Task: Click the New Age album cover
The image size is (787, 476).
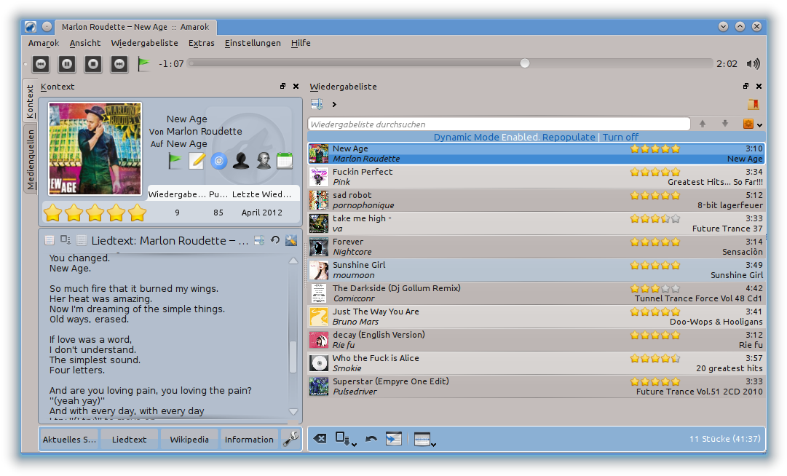Action: tap(95, 148)
